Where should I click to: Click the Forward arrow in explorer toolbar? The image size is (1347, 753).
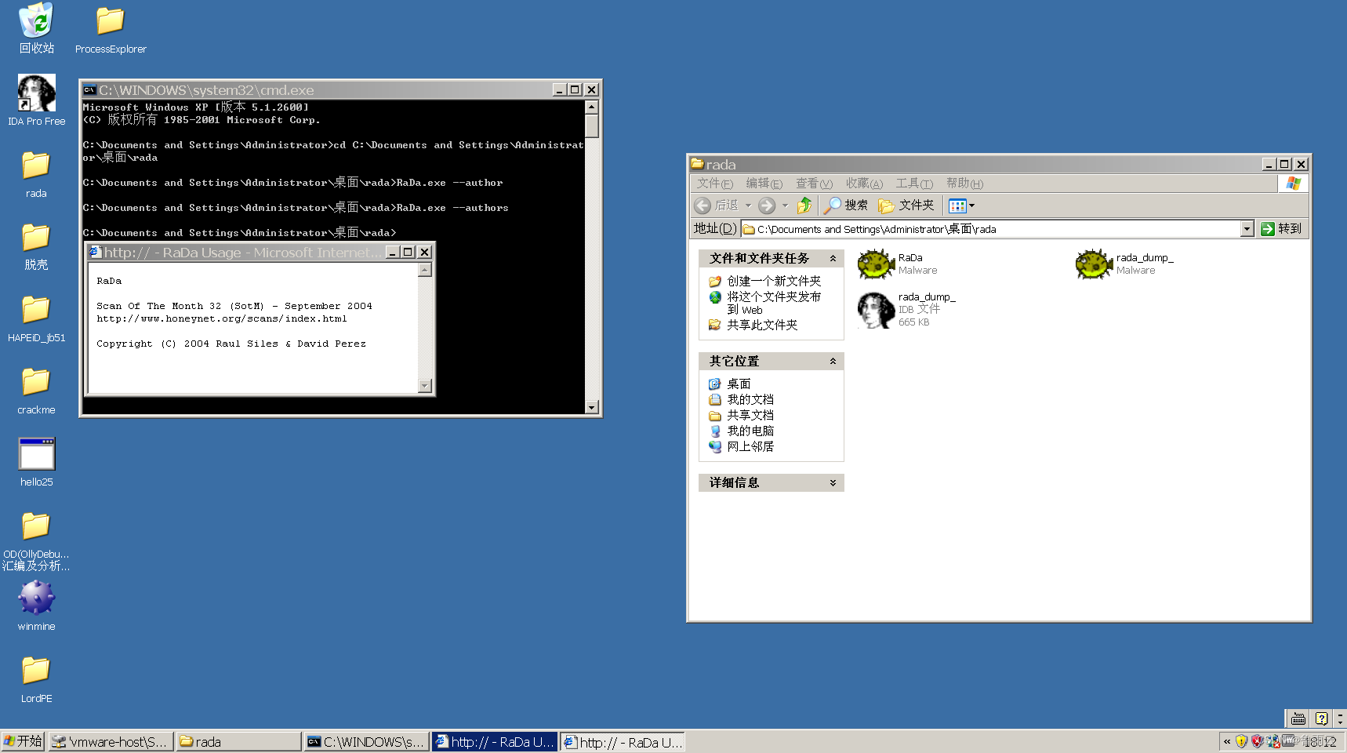(767, 206)
